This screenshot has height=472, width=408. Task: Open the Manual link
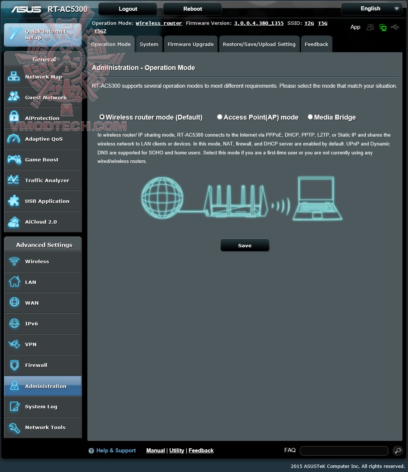tap(155, 451)
